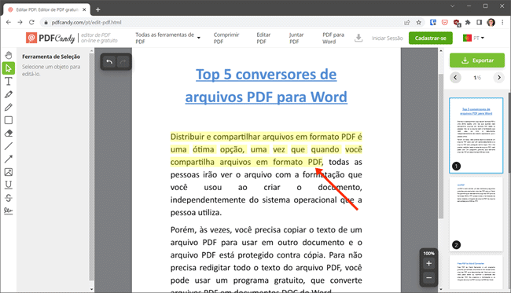The image size is (511, 293).
Task: Open the browser Extensions puzzle icon
Action: [x=468, y=23]
